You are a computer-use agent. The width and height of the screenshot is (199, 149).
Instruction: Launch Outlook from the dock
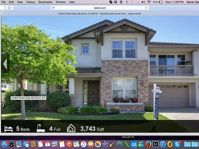pos(170,144)
